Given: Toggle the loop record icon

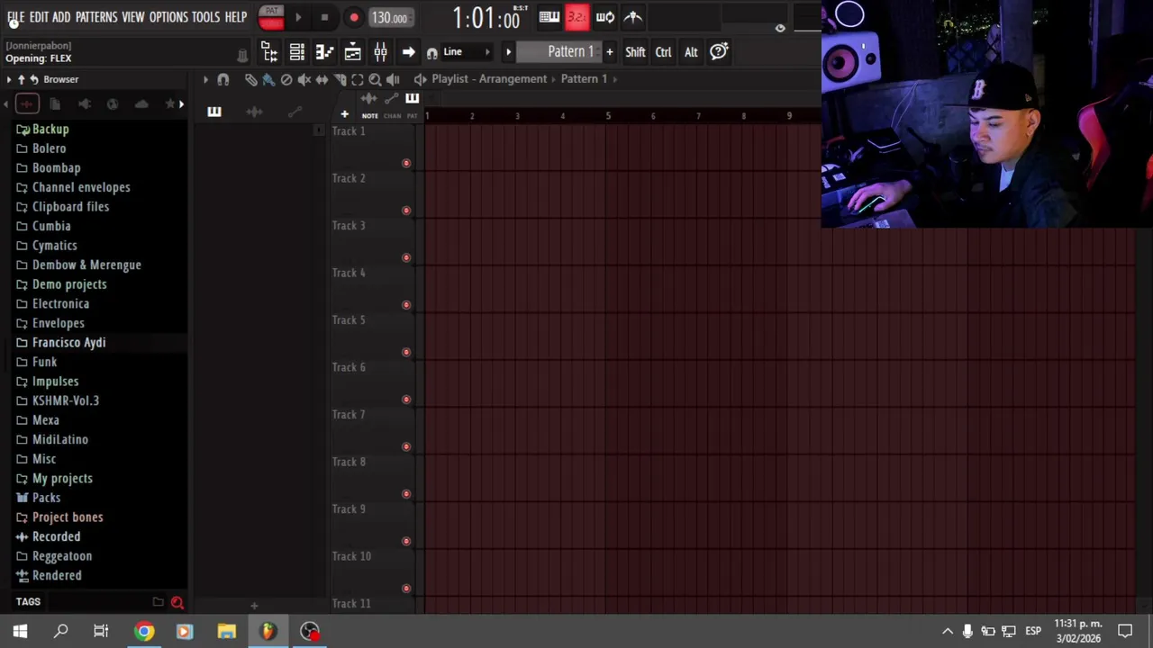Looking at the screenshot, I should tap(605, 17).
